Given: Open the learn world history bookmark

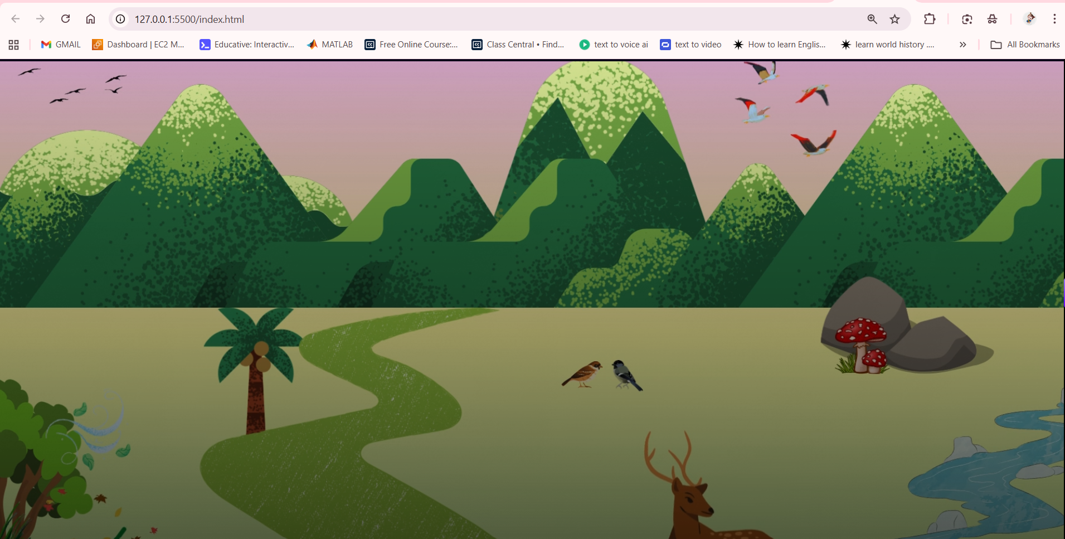Looking at the screenshot, I should coord(888,45).
